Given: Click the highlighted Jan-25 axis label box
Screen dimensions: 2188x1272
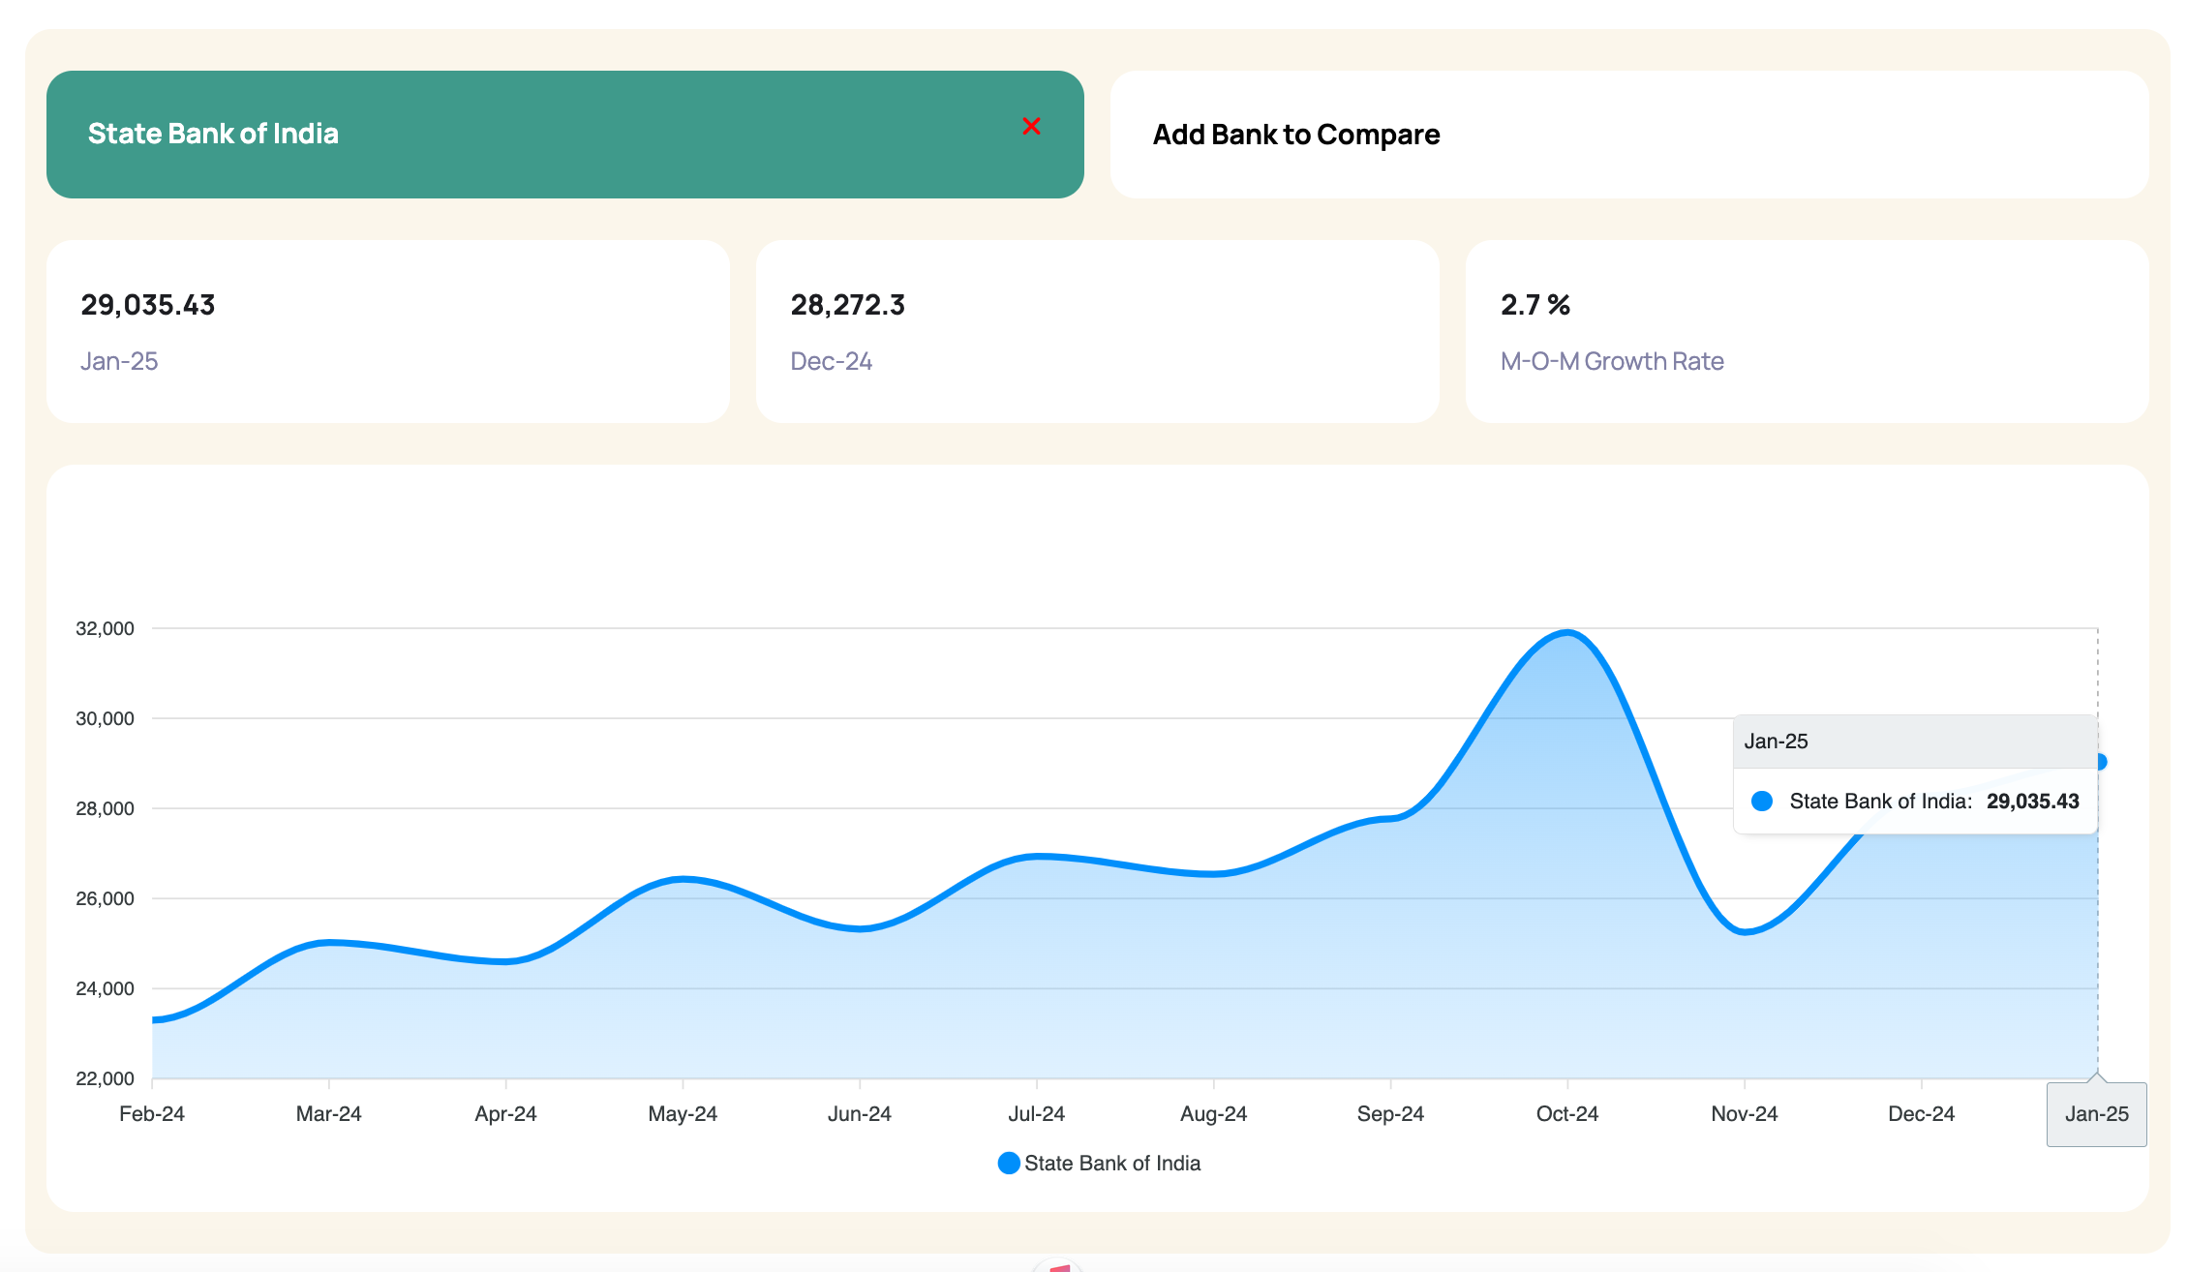Looking at the screenshot, I should click(2096, 1114).
